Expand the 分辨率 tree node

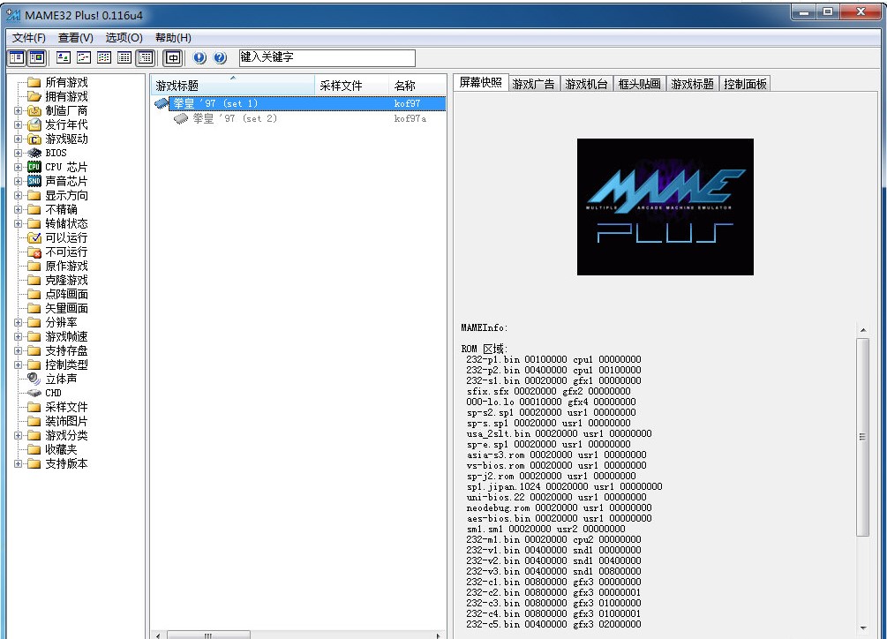click(x=19, y=322)
